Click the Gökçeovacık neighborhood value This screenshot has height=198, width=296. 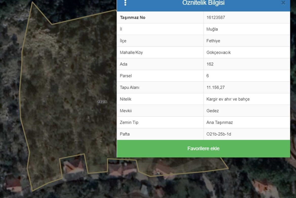[x=219, y=52]
